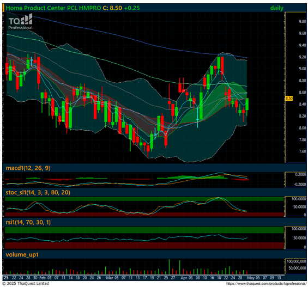Click the Apr month label on date axis

pos(184,278)
